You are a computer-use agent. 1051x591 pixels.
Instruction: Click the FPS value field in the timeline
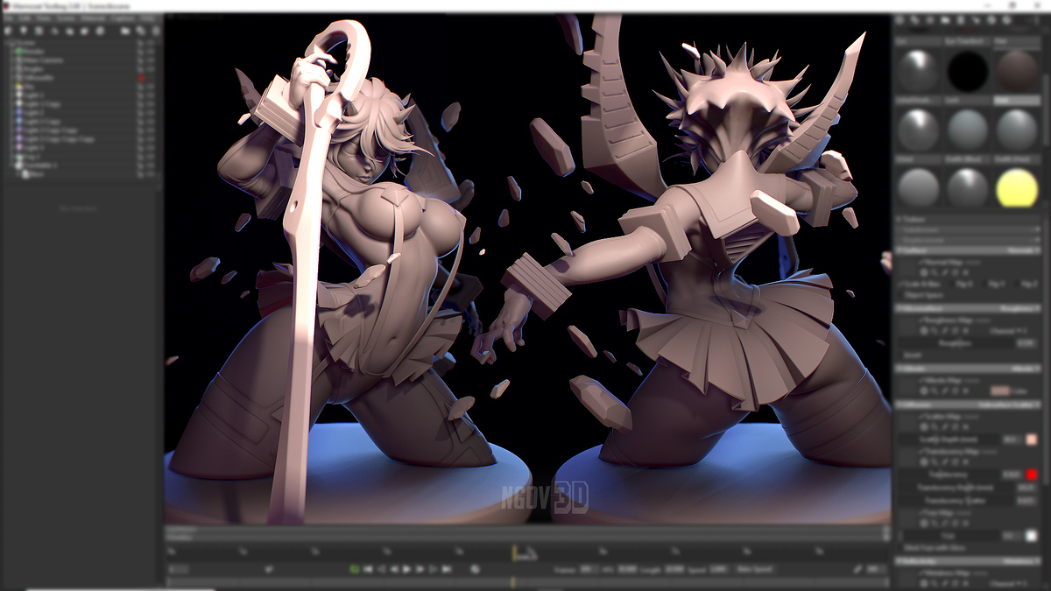626,569
